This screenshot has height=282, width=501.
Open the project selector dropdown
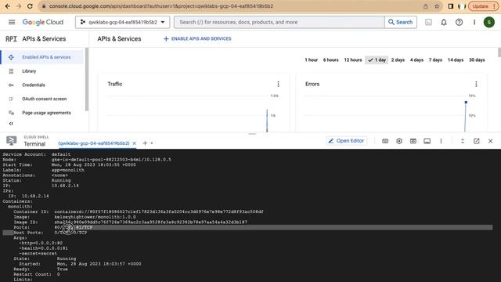click(123, 22)
